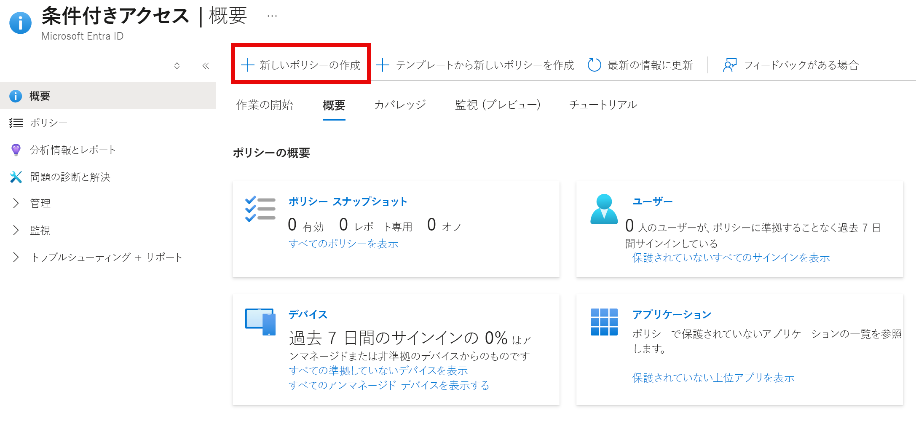Image resolution: width=916 pixels, height=424 pixels.
Task: Click the up-down sort arrows icon in the sidebar
Action: [x=177, y=66]
